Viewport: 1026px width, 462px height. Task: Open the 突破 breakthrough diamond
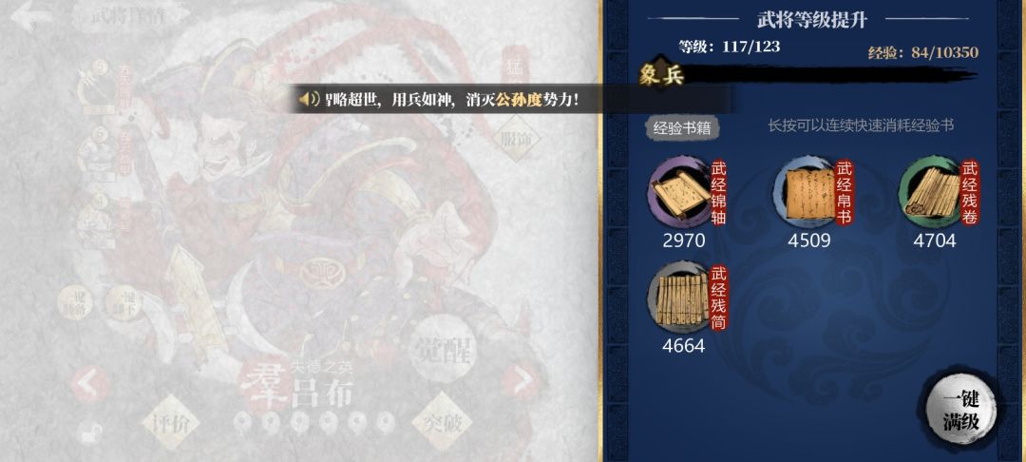pos(442,422)
